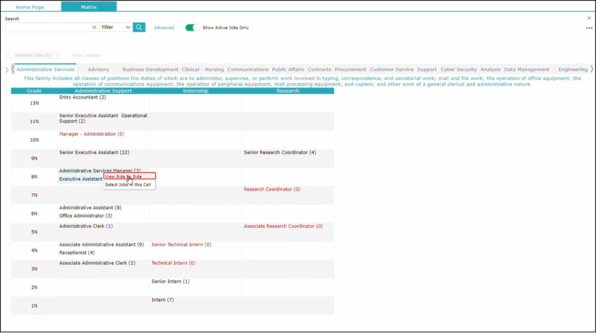The height and width of the screenshot is (333, 596).
Task: Choose View Side by Side from context menu
Action: click(124, 177)
